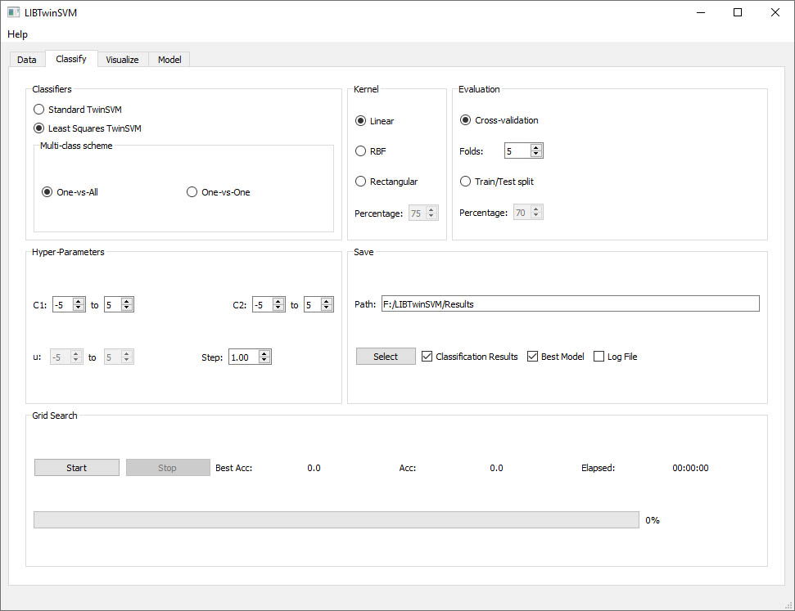Click the save Path text field
The image size is (795, 611).
tap(571, 303)
